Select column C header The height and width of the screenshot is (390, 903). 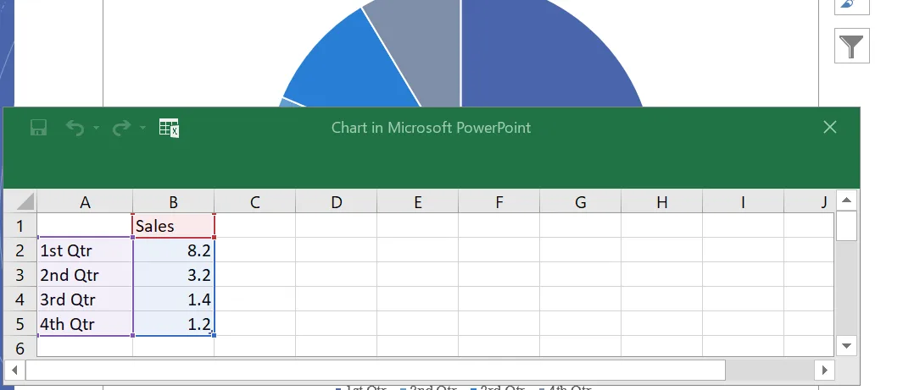[255, 202]
